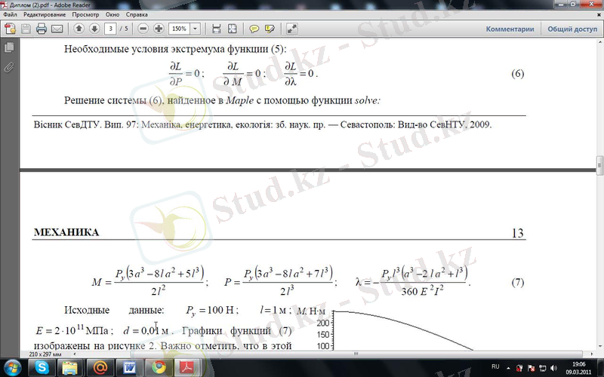Show page thumbnails panel in sidebar
This screenshot has height=377, width=604.
[9, 48]
